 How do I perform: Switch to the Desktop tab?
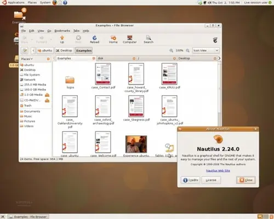(197, 59)
